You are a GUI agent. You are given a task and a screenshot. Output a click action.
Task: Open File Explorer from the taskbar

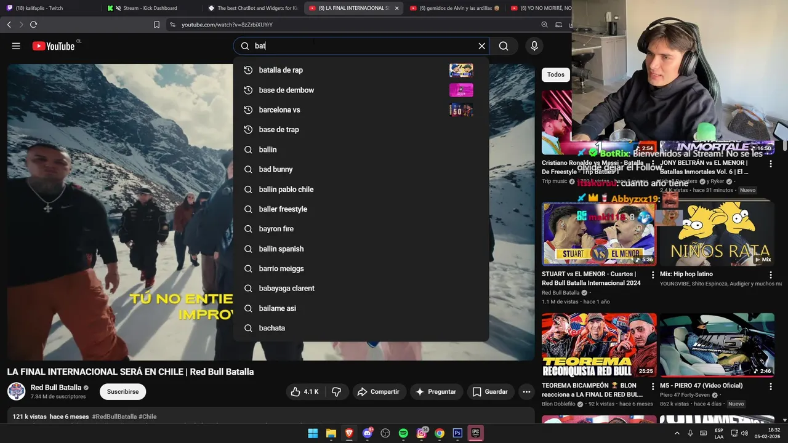[x=331, y=433]
